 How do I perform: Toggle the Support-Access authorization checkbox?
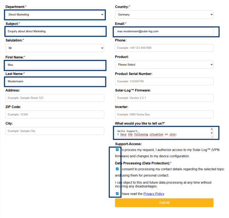click(117, 150)
